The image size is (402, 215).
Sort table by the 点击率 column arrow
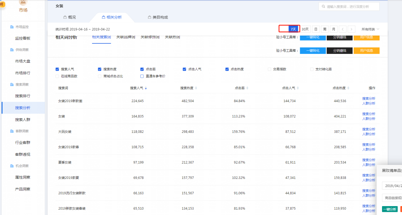coord(247,88)
